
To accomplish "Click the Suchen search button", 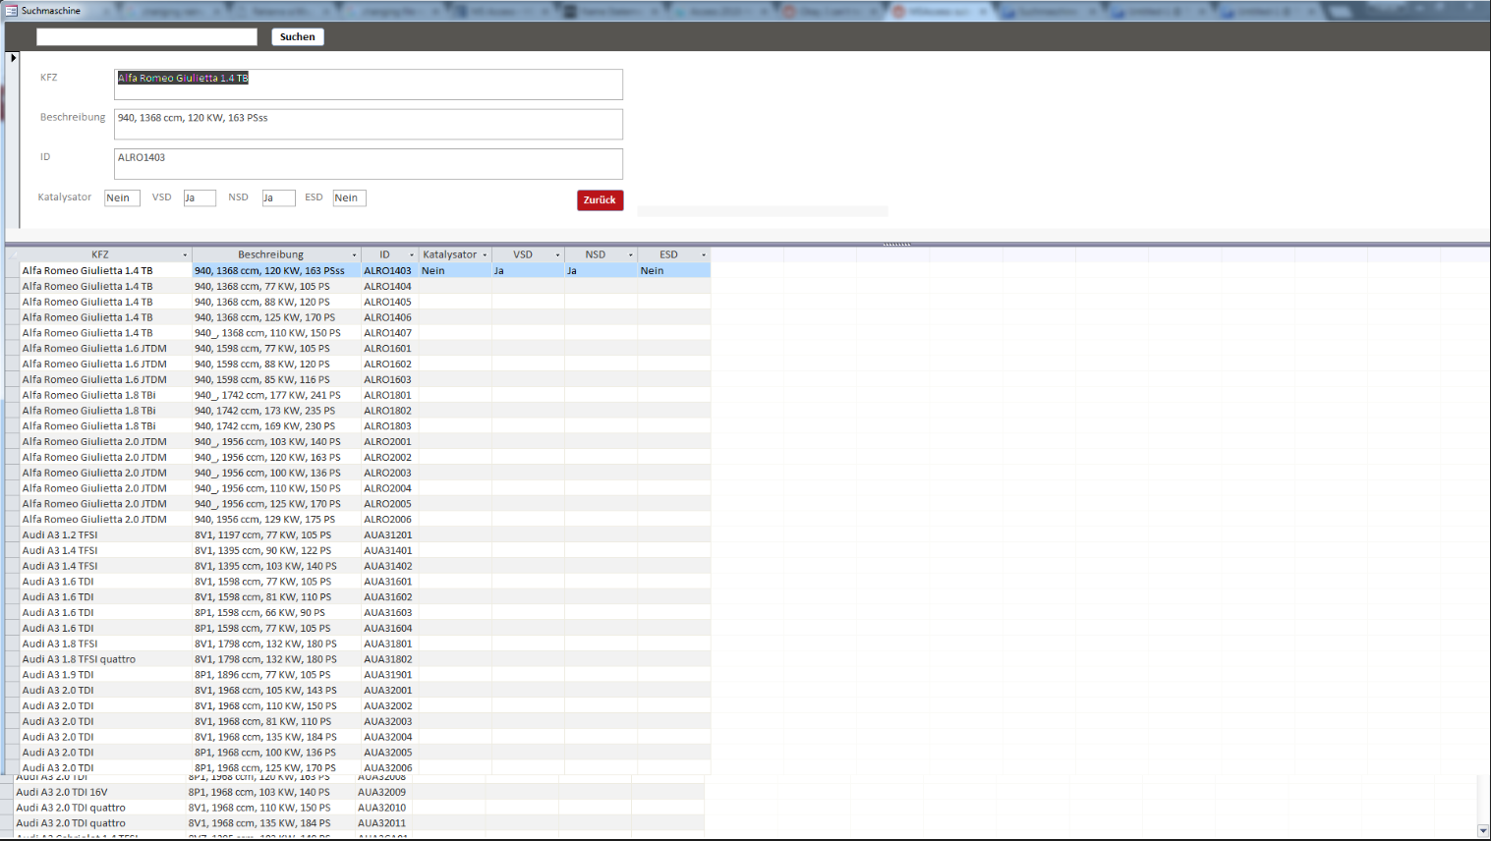I will pyautogui.click(x=298, y=37).
